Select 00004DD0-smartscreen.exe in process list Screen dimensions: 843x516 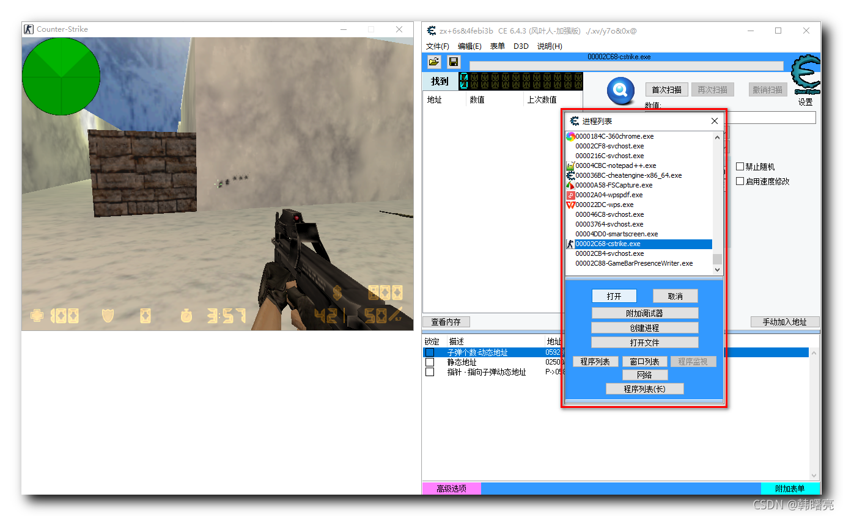point(617,234)
